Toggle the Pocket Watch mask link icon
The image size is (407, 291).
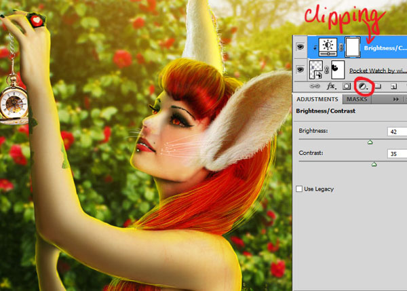pos(327,70)
